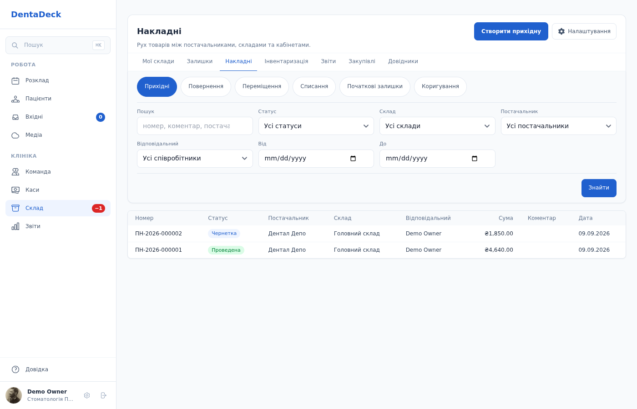Click the DentaDeck logo link

point(36,15)
